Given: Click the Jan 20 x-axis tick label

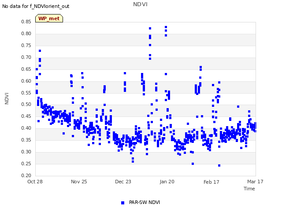Looking at the screenshot, I should [x=167, y=182].
